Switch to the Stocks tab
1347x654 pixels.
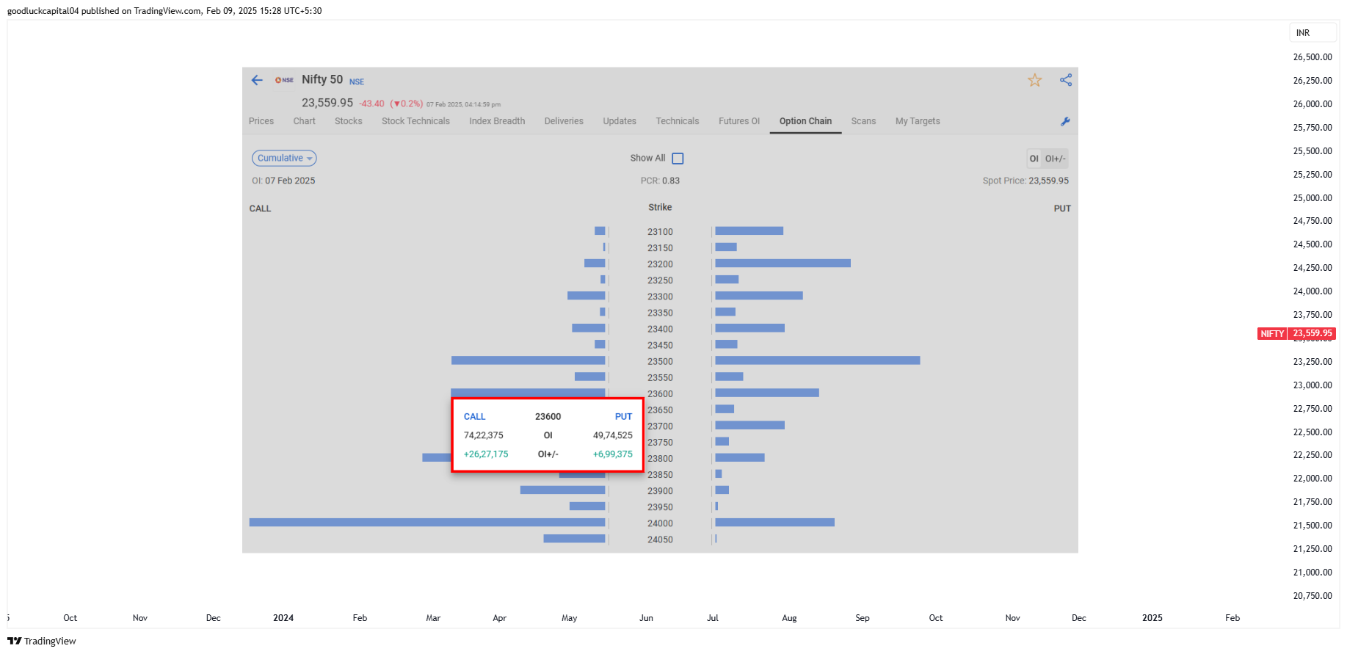(x=349, y=121)
